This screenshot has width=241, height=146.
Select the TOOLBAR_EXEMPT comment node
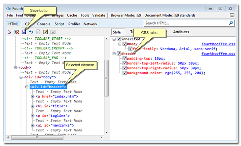point(48,48)
